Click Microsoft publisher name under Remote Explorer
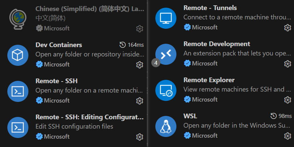Screen dimensions: 294x147 point(205,99)
